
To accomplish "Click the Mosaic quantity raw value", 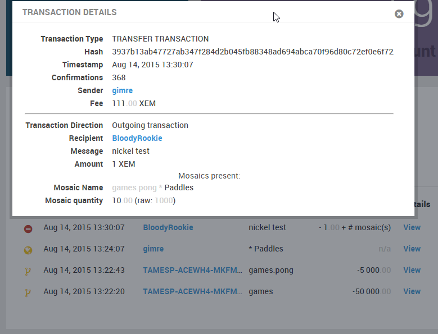I will tap(164, 201).
